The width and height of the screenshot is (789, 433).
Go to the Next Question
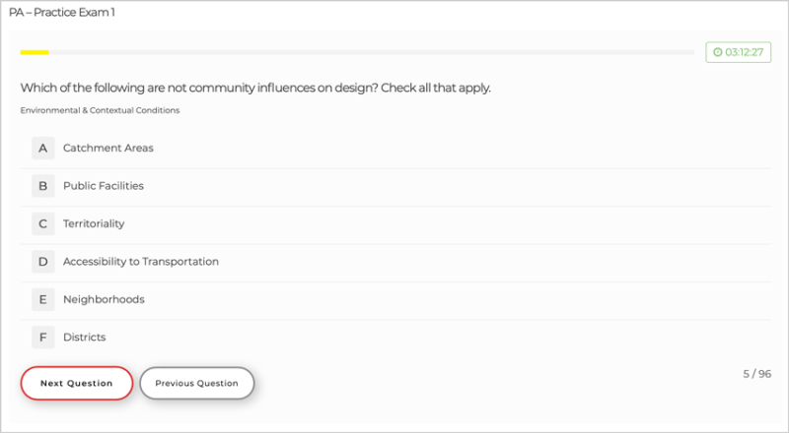click(77, 383)
